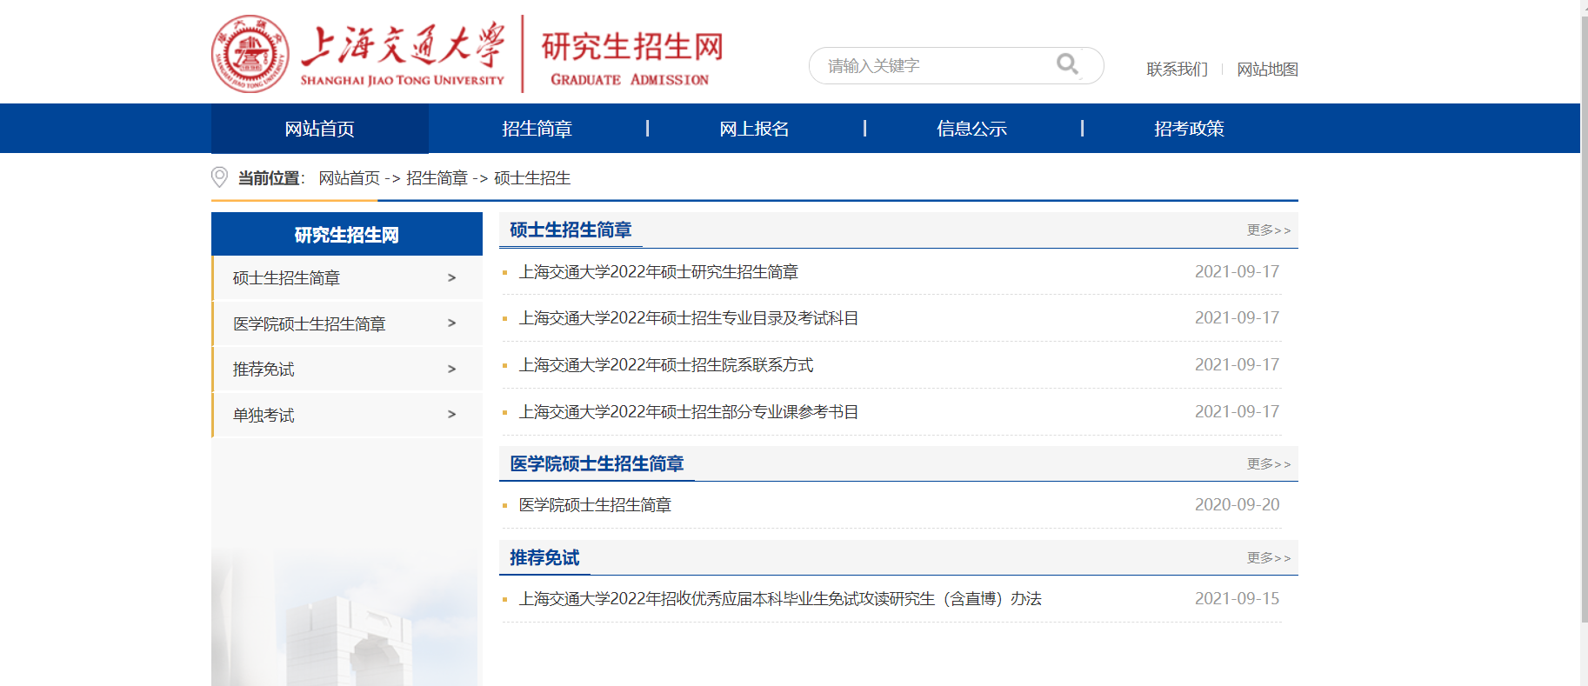Click date 2021-09-15
The width and height of the screenshot is (1588, 686).
point(1237,599)
